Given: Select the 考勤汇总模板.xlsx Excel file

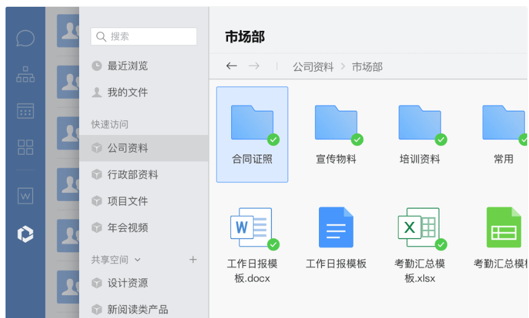Looking at the screenshot, I should click(x=420, y=245).
